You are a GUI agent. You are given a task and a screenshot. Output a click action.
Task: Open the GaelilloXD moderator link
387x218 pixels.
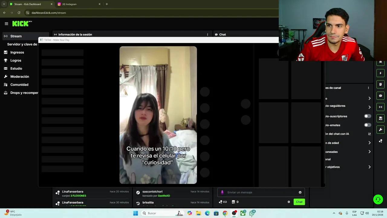click(x=164, y=196)
